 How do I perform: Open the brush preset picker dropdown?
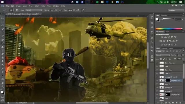tap(14, 10)
